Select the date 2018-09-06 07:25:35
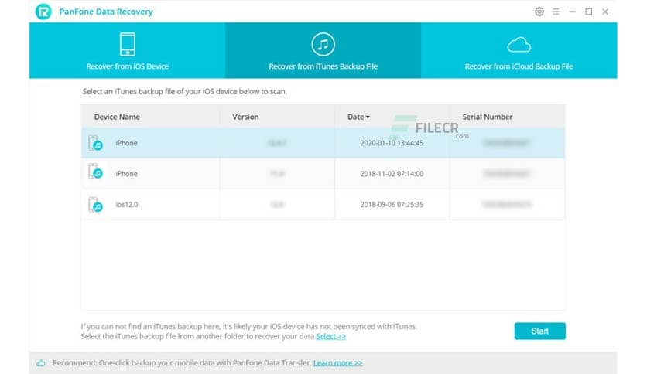 (x=392, y=204)
